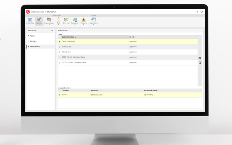Collapse the Navigation panel with double chevron
The height and width of the screenshot is (145, 232).
[x=52, y=30]
